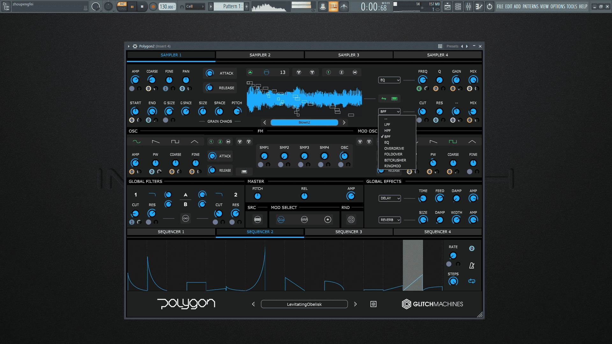Select the LFO wave icon in MOD SELECT
This screenshot has width=612, height=344.
coord(304,219)
